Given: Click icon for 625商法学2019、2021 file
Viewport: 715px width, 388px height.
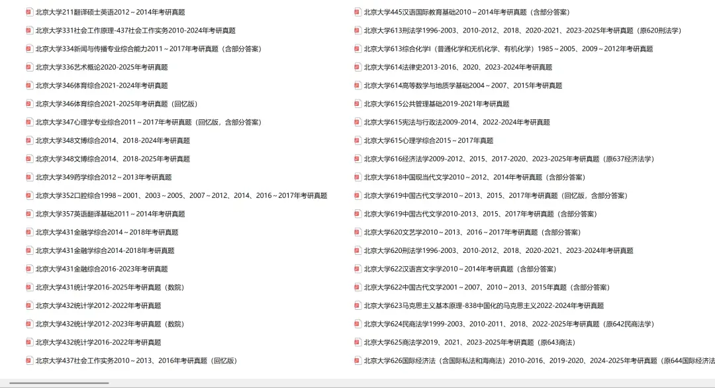Looking at the screenshot, I should tap(358, 342).
